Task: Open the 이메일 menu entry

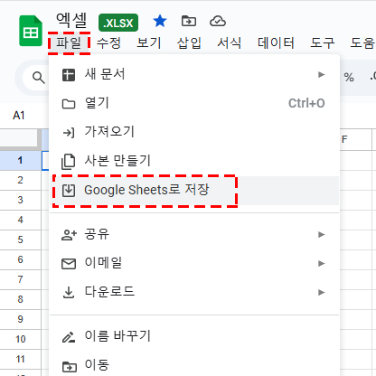Action: click(194, 263)
